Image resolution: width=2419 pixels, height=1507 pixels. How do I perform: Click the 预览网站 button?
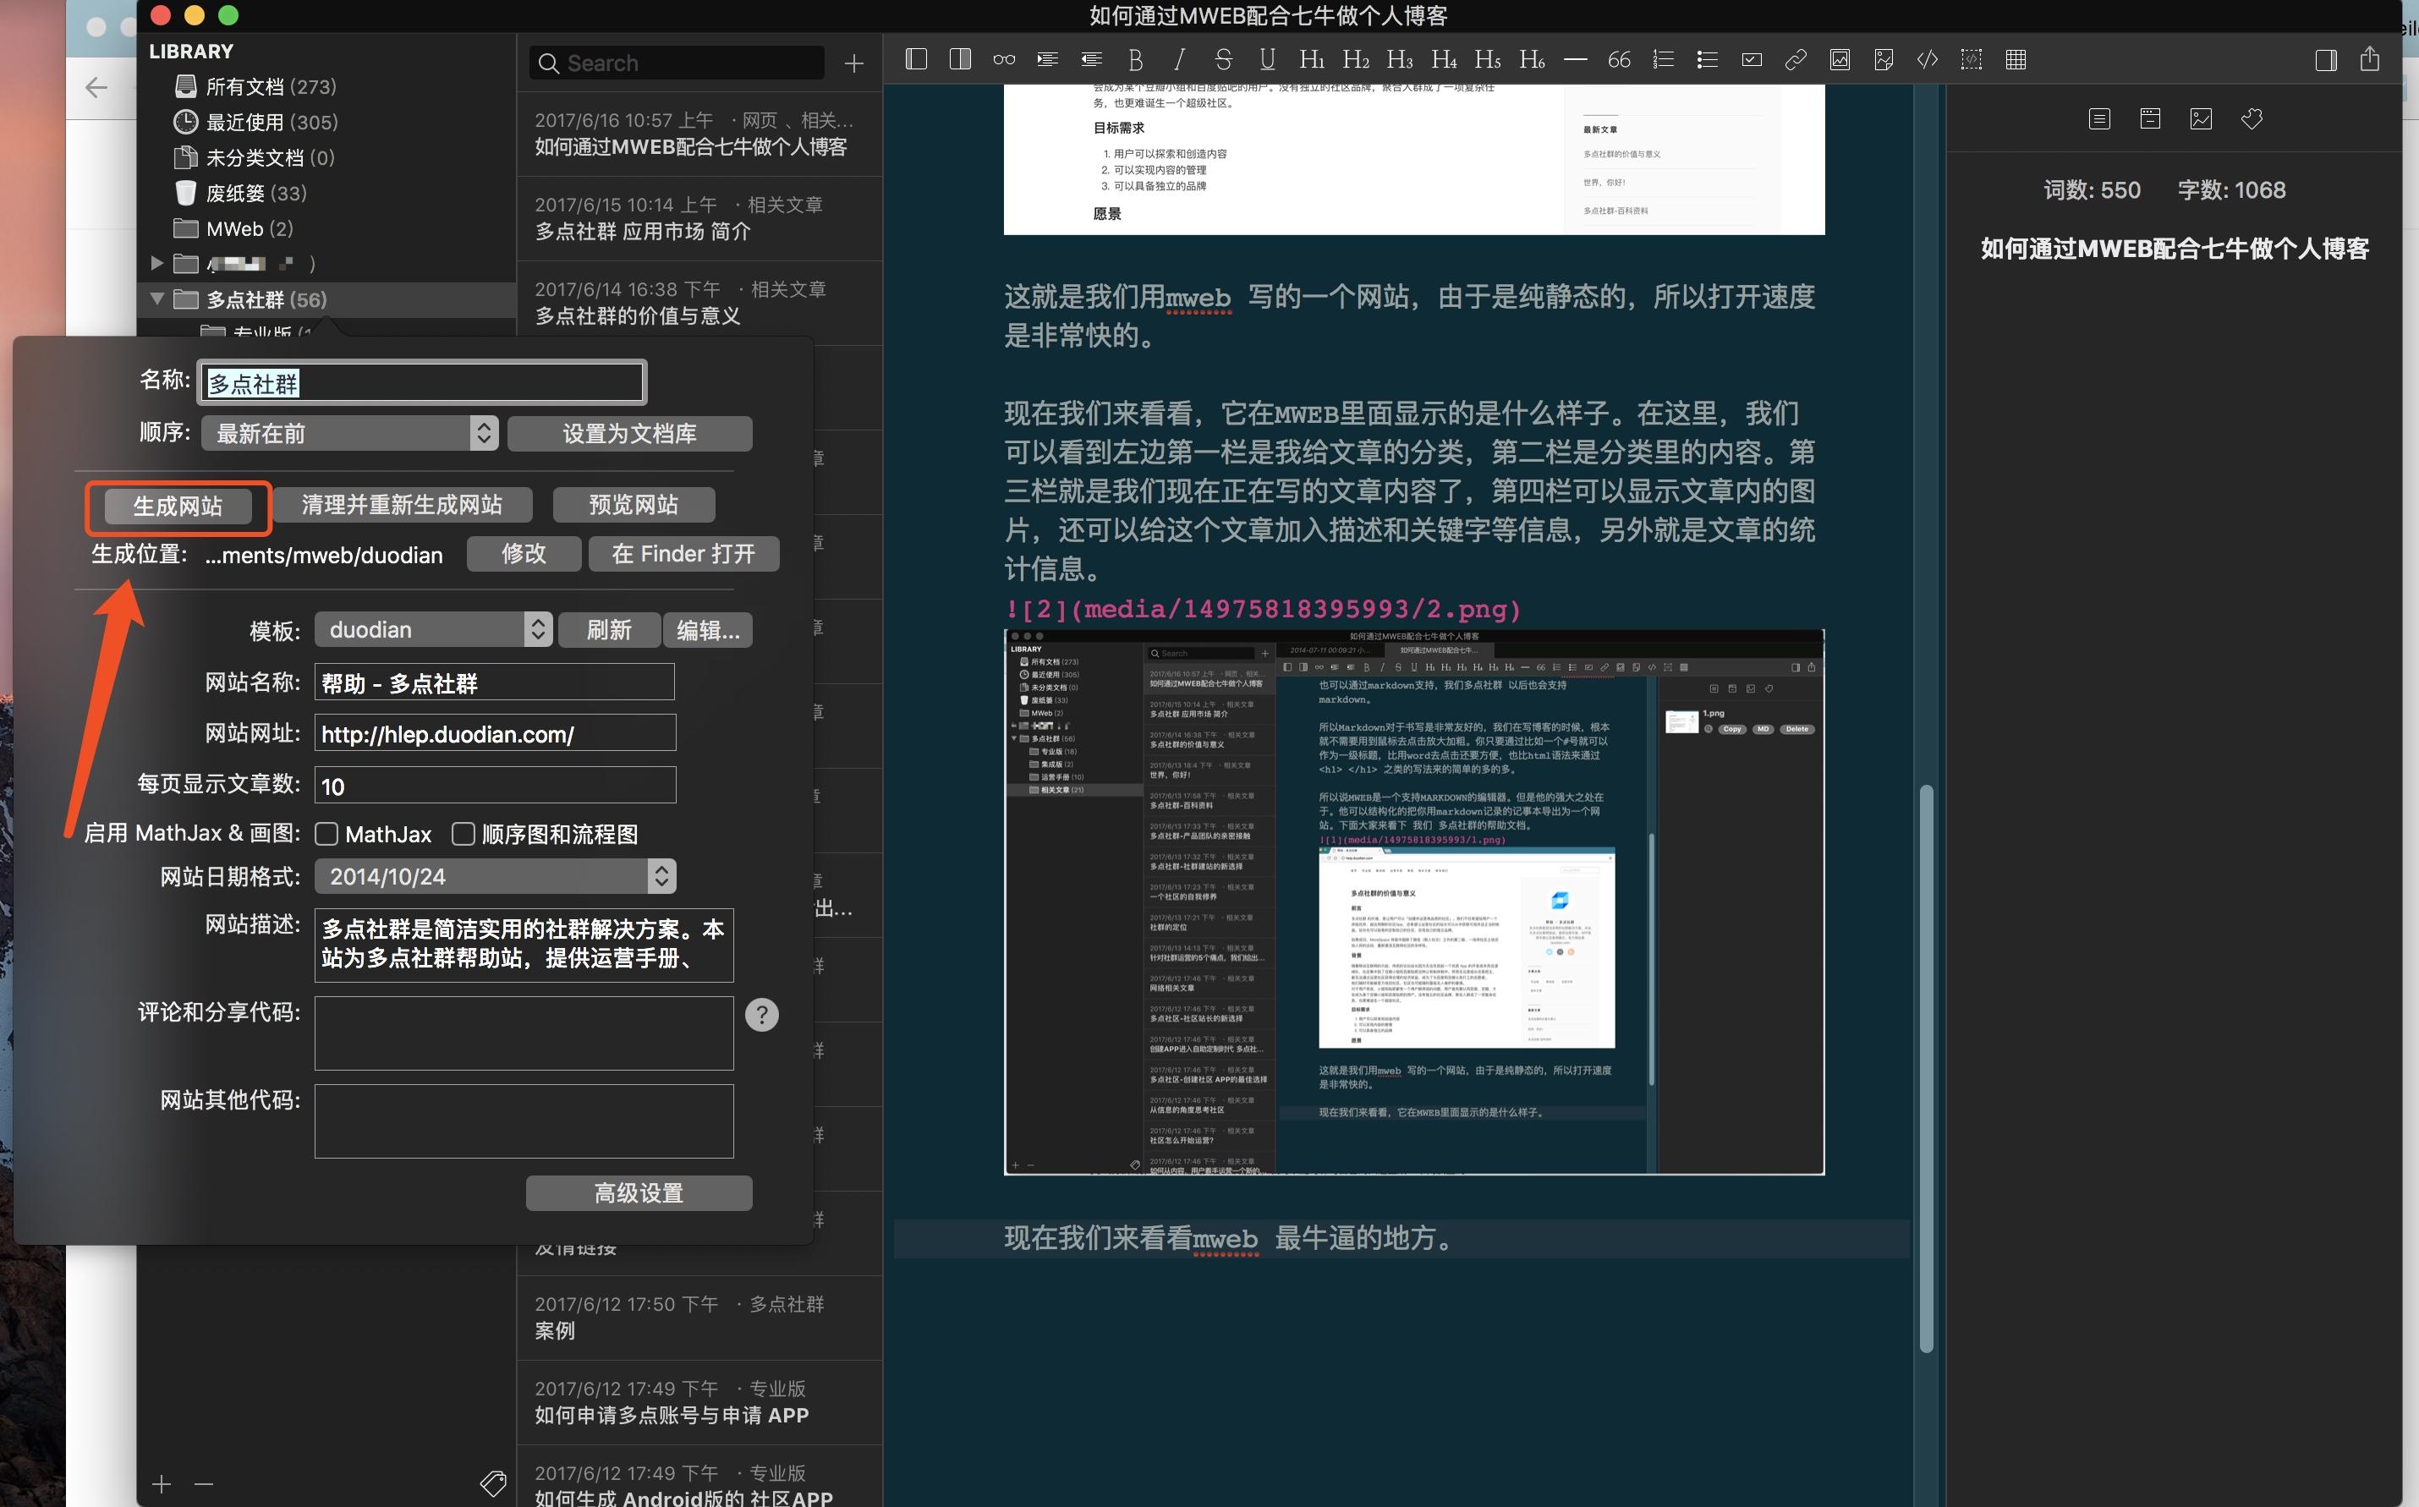[x=633, y=504]
